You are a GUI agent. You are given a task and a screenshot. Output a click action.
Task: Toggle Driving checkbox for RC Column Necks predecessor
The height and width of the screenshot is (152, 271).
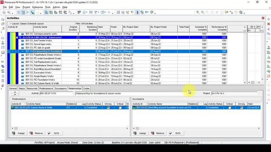[108, 108]
